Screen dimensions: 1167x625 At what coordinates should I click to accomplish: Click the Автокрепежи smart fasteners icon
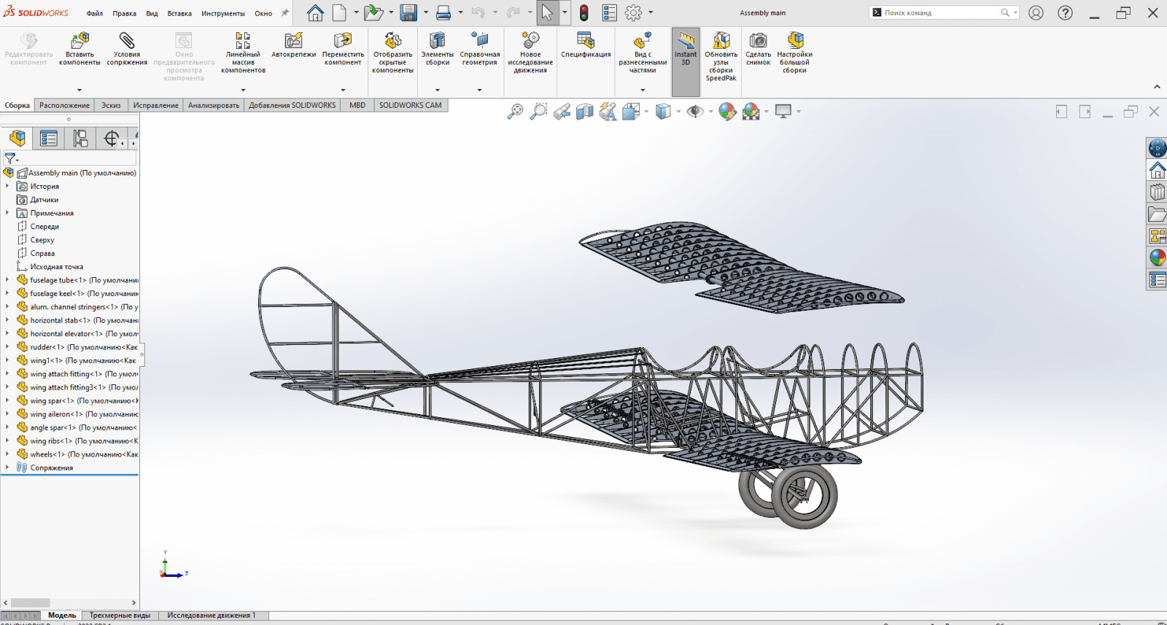(x=293, y=42)
